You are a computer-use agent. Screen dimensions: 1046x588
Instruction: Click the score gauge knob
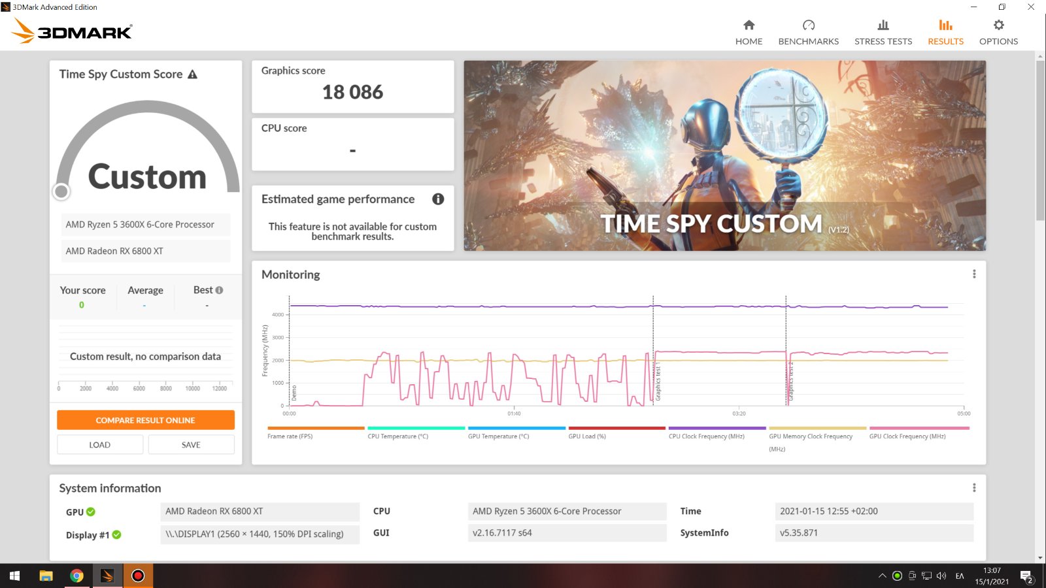tap(61, 191)
